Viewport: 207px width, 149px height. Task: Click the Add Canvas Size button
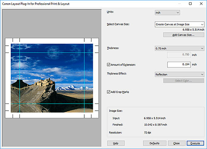click(183, 35)
